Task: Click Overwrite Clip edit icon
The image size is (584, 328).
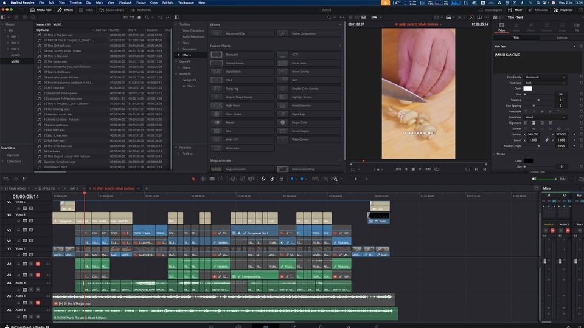Action: (x=242, y=179)
